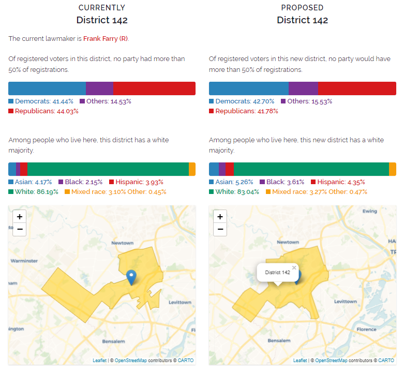Click the proposed White green swatch
Image resolution: width=404 pixels, height=374 pixels.
[211, 191]
